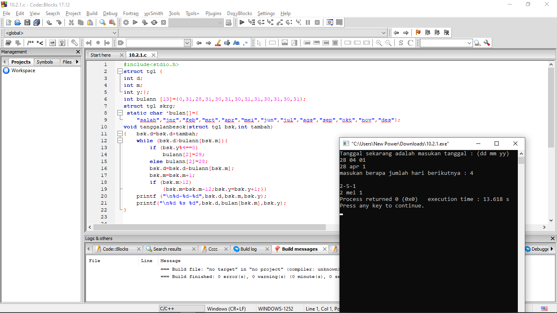This screenshot has height=313, width=557.
Task: Open the Replace tool icon
Action: click(x=112, y=22)
